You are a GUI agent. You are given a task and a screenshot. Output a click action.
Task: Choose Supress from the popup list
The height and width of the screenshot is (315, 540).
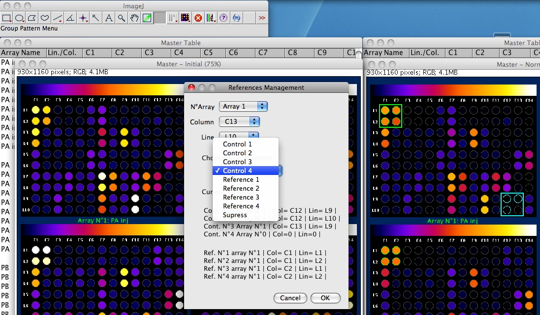coord(246,215)
